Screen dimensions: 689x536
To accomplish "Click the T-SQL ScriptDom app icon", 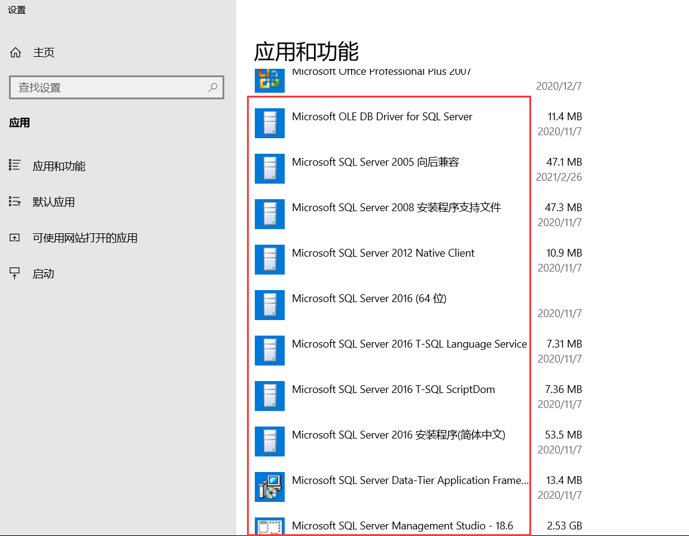I will (269, 396).
